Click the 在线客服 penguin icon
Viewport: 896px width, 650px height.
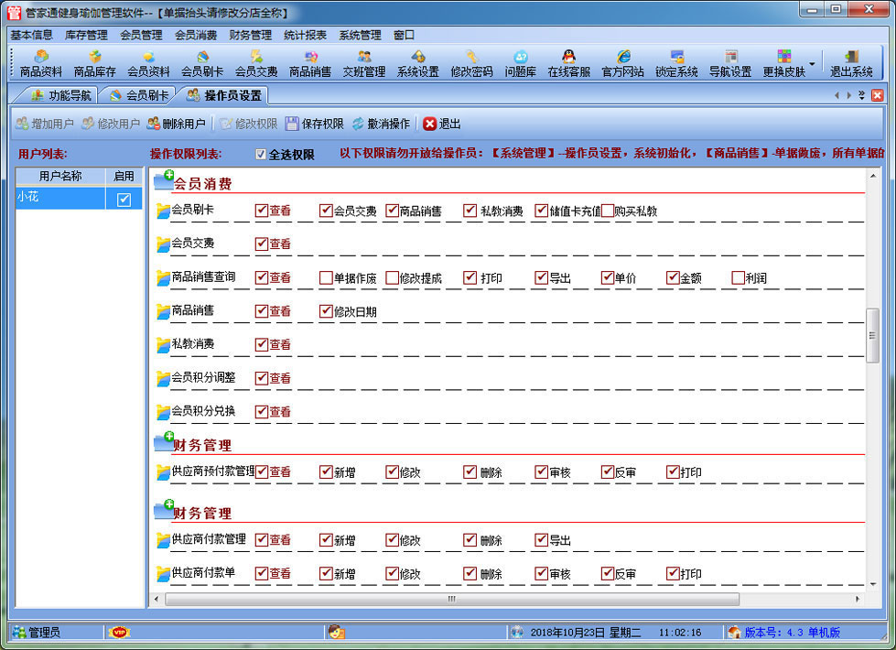(568, 63)
